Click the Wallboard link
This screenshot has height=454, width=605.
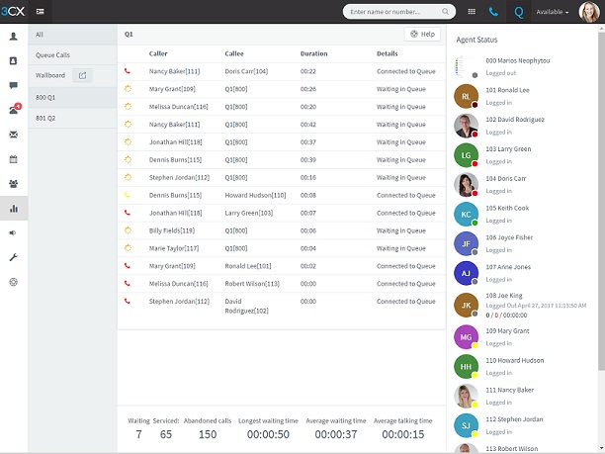pyautogui.click(x=50, y=75)
